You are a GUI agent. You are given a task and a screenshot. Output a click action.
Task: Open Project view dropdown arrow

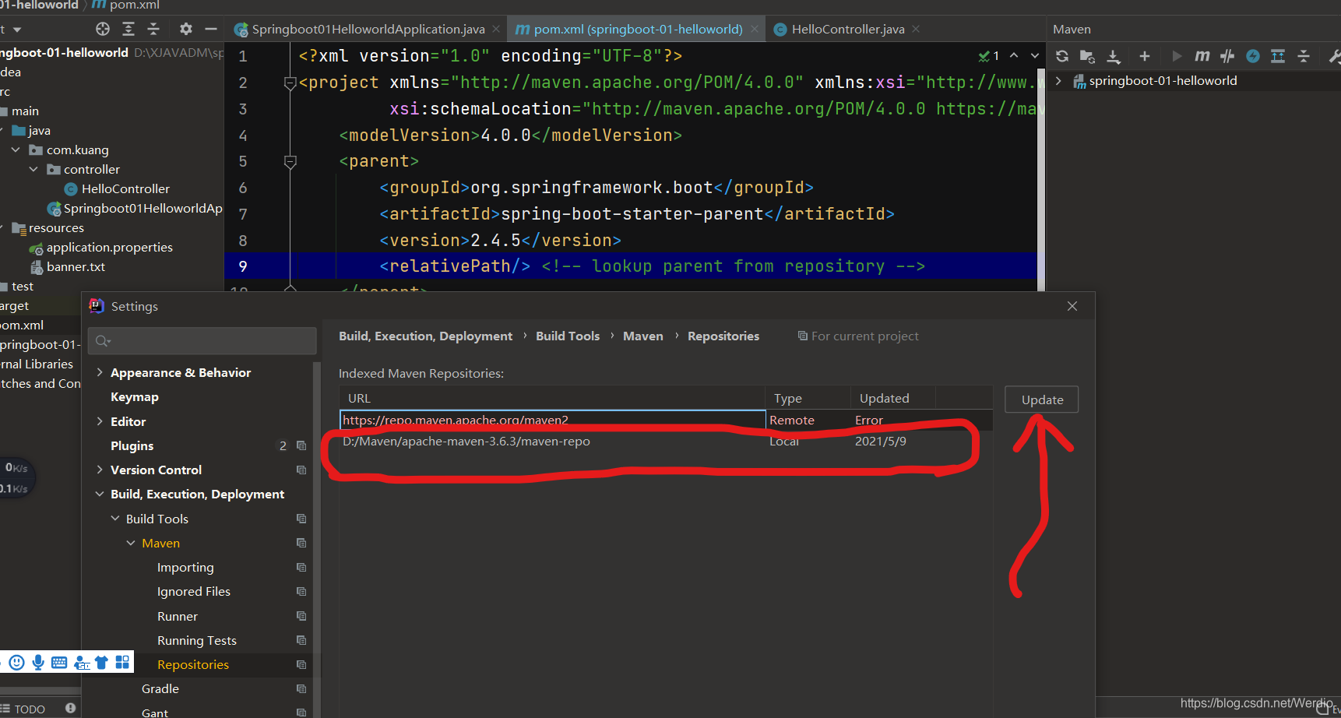(17, 30)
